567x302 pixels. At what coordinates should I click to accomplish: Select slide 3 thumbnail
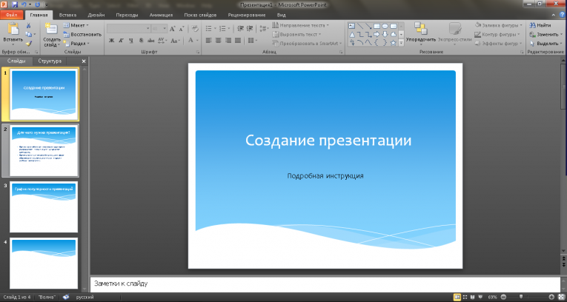click(44, 207)
